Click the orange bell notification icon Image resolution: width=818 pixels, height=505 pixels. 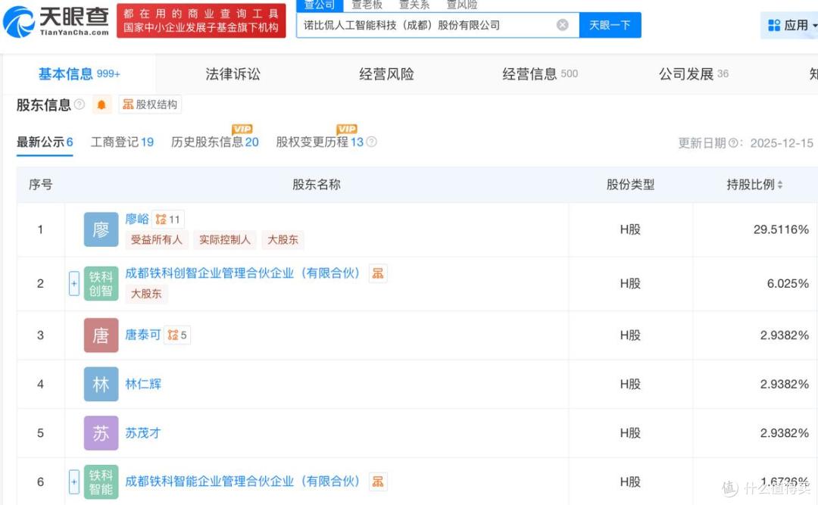[x=101, y=104]
